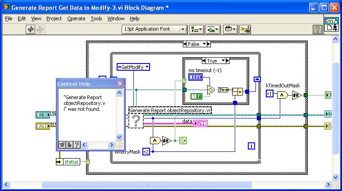The height and width of the screenshot is (191, 342).
Task: Click the loop iteration terminal 'i'
Action: click(x=251, y=146)
